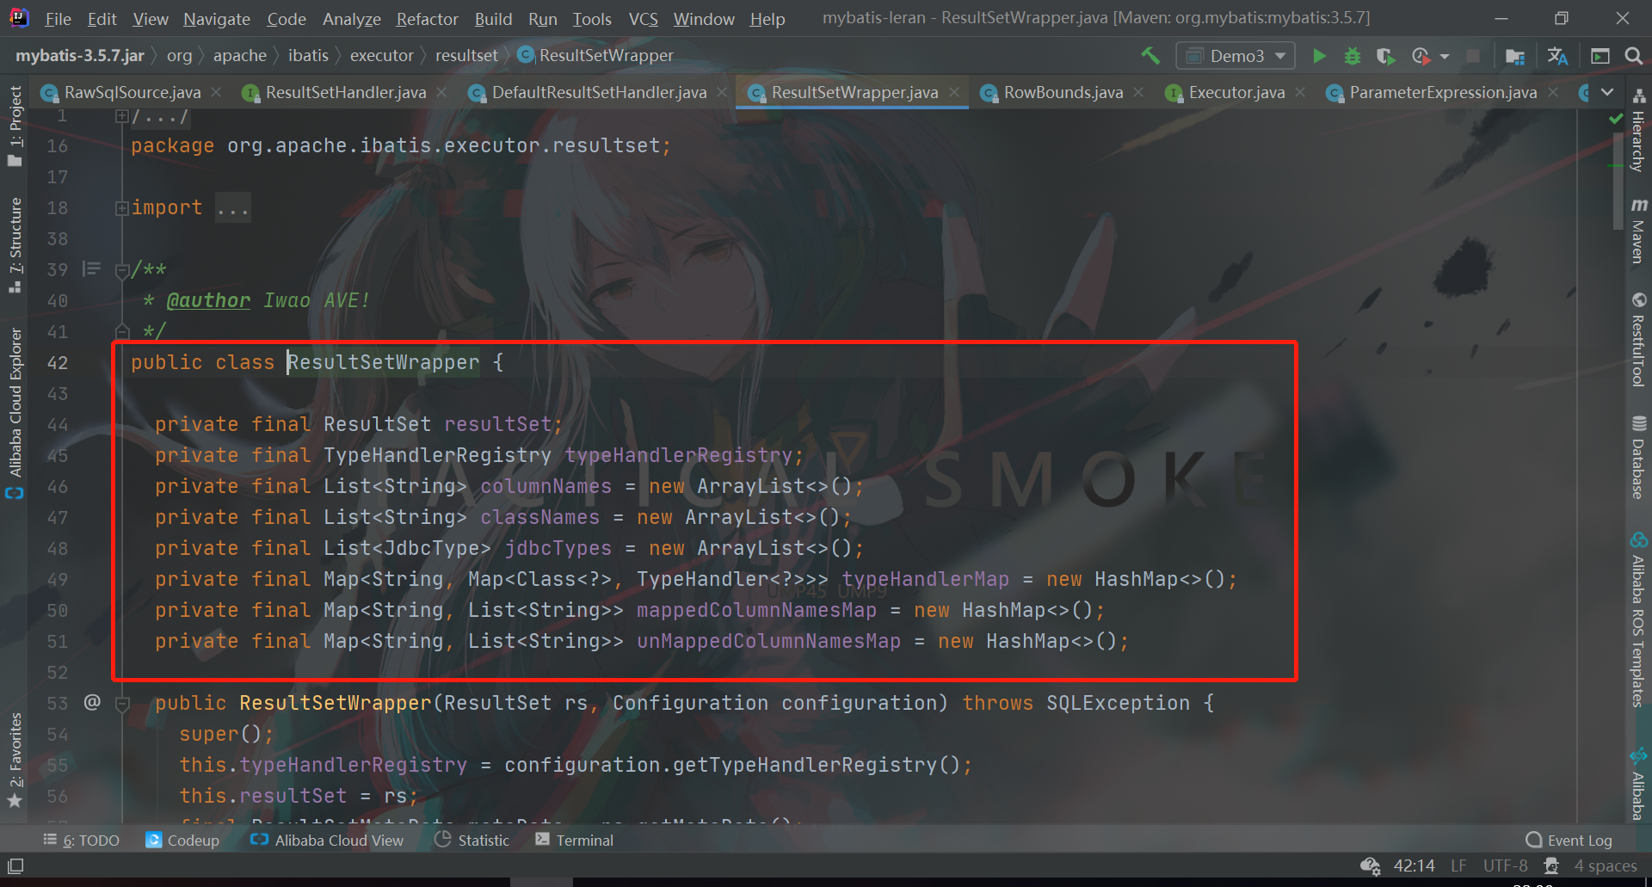Collapse the Javadoc comment at line 39
1652x887 pixels.
tap(122, 271)
